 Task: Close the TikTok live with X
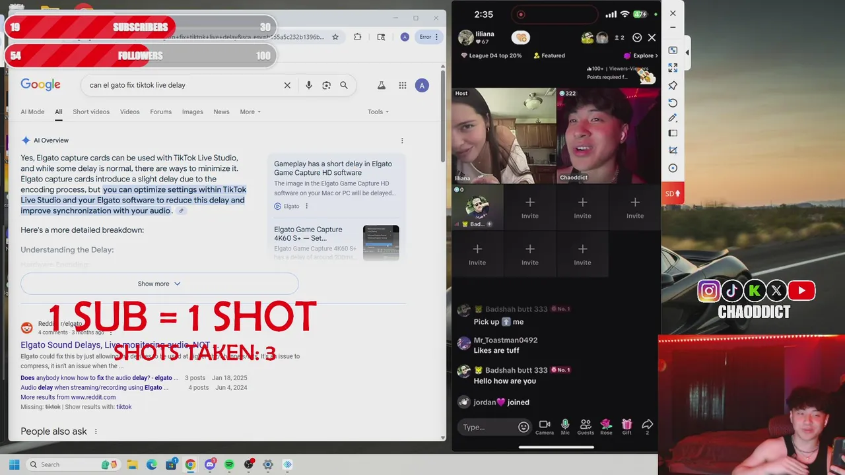pos(652,38)
